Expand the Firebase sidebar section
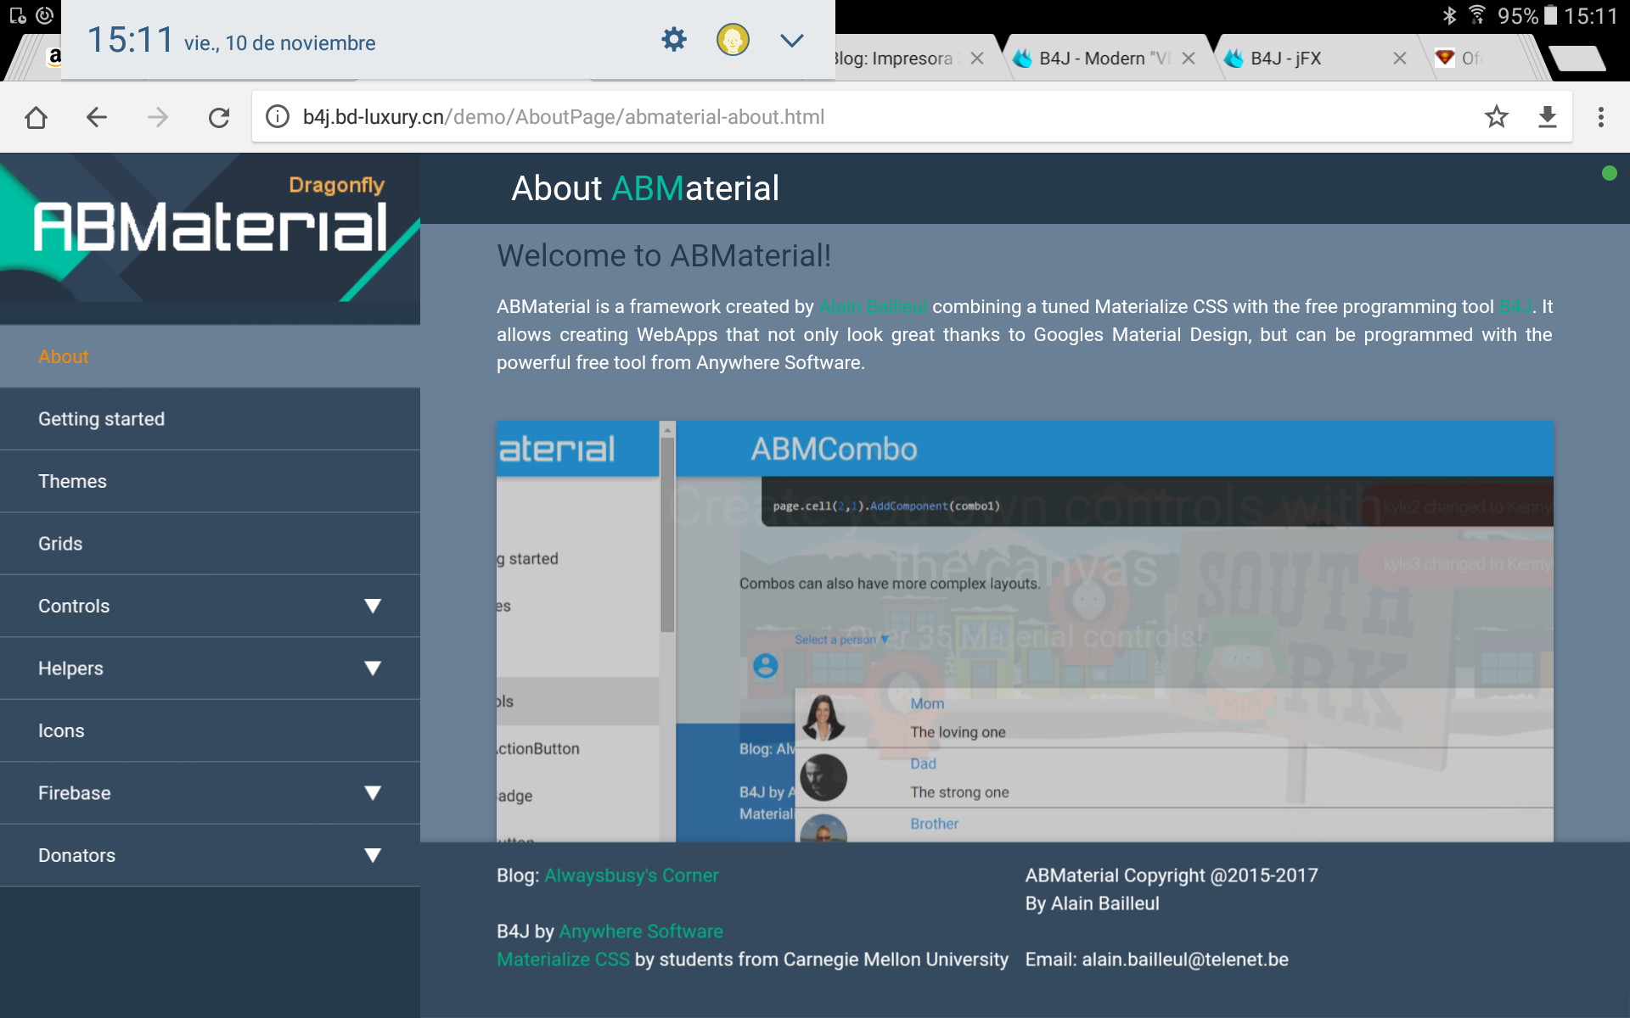Image resolution: width=1630 pixels, height=1018 pixels. click(x=372, y=793)
